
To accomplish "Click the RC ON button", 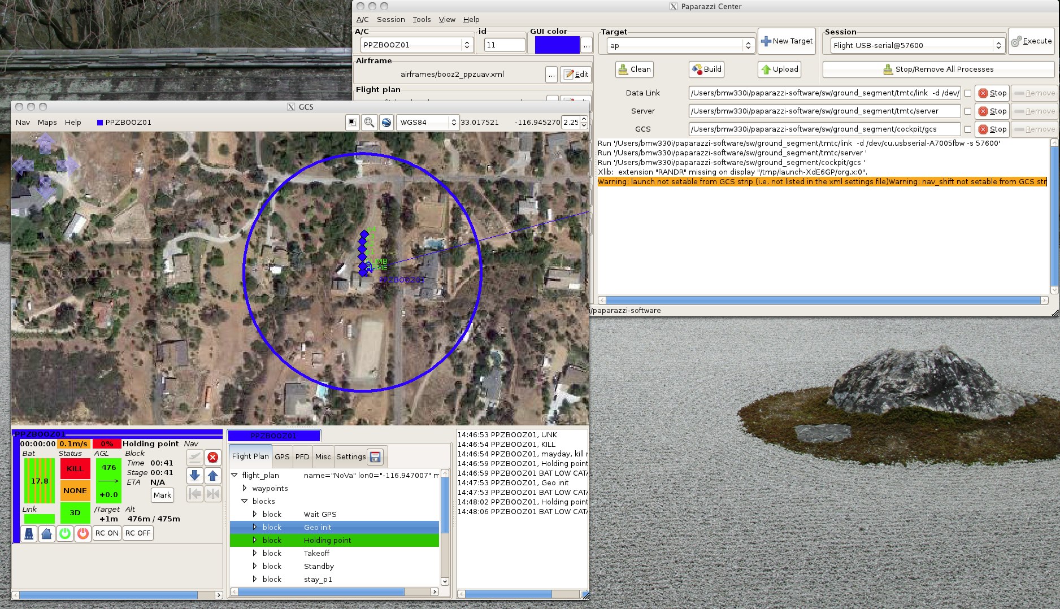I will click(x=107, y=533).
